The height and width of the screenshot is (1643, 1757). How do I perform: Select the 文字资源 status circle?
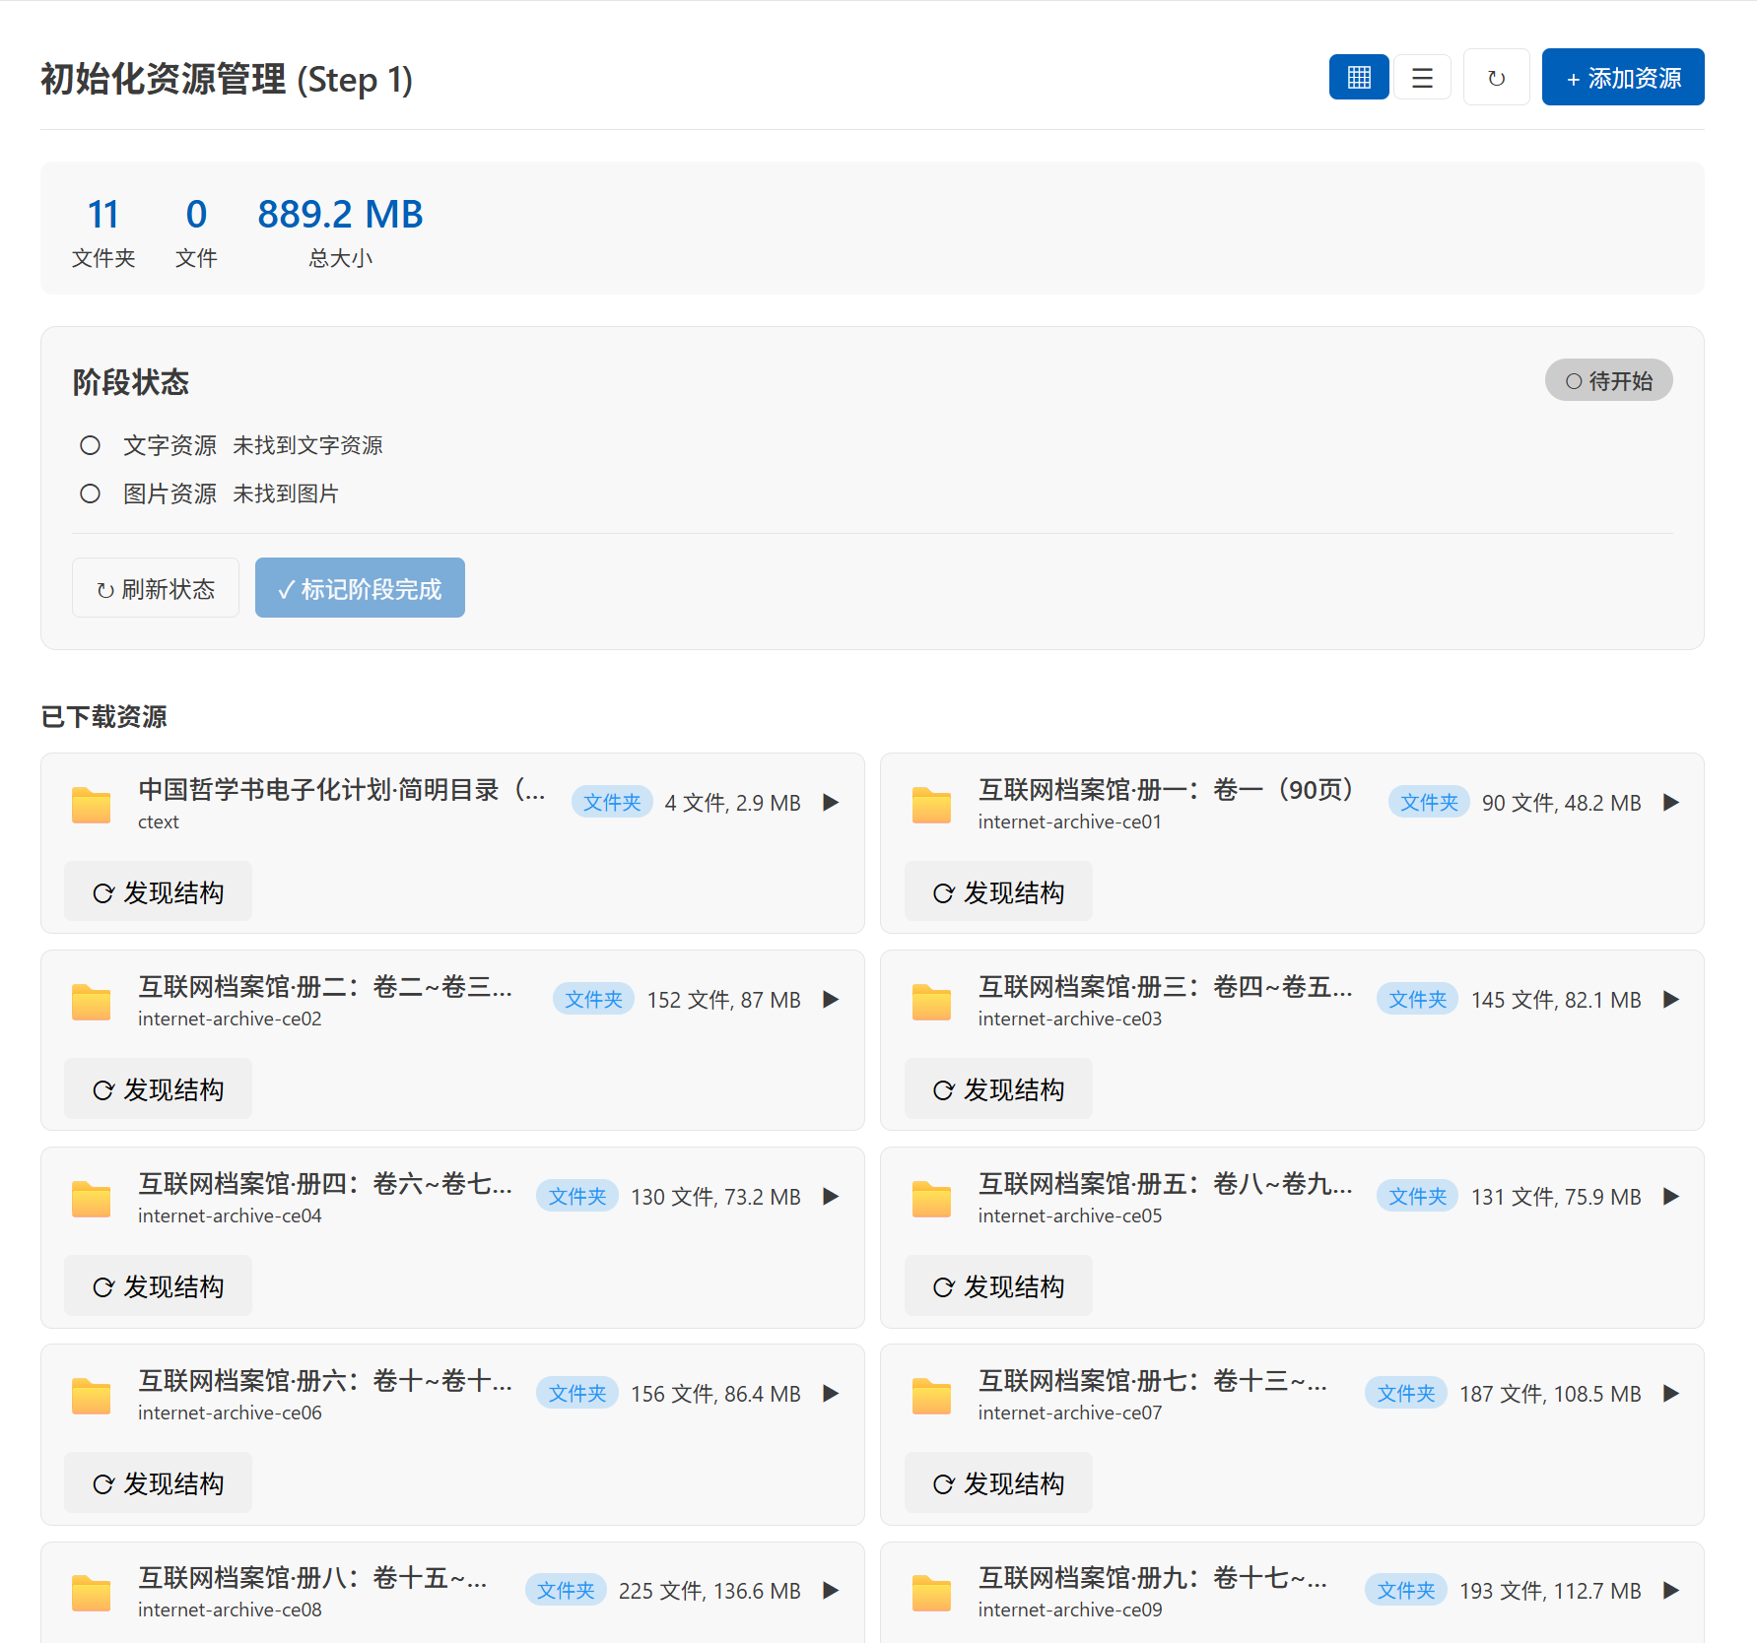click(x=90, y=445)
